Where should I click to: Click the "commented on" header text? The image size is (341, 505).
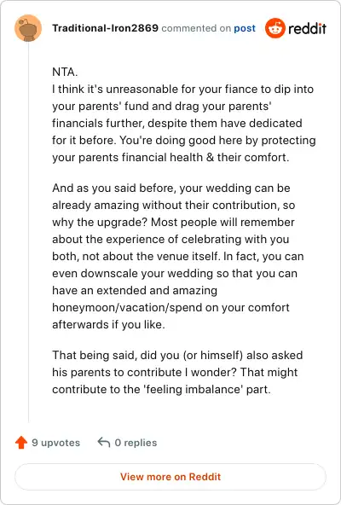(196, 28)
